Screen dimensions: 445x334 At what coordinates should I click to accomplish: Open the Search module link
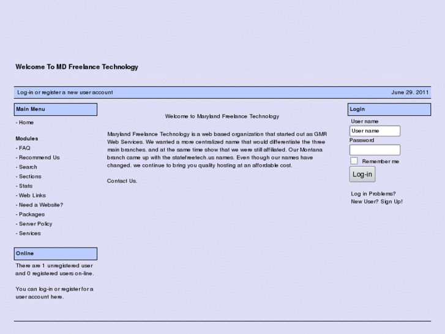tap(28, 167)
